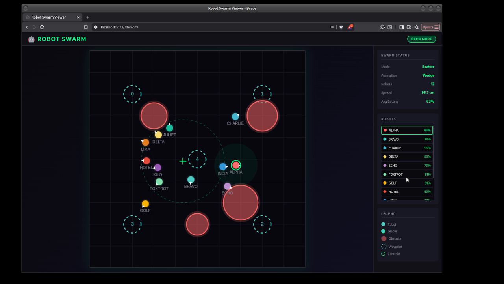Open the Update hamburger menu

tap(435, 27)
